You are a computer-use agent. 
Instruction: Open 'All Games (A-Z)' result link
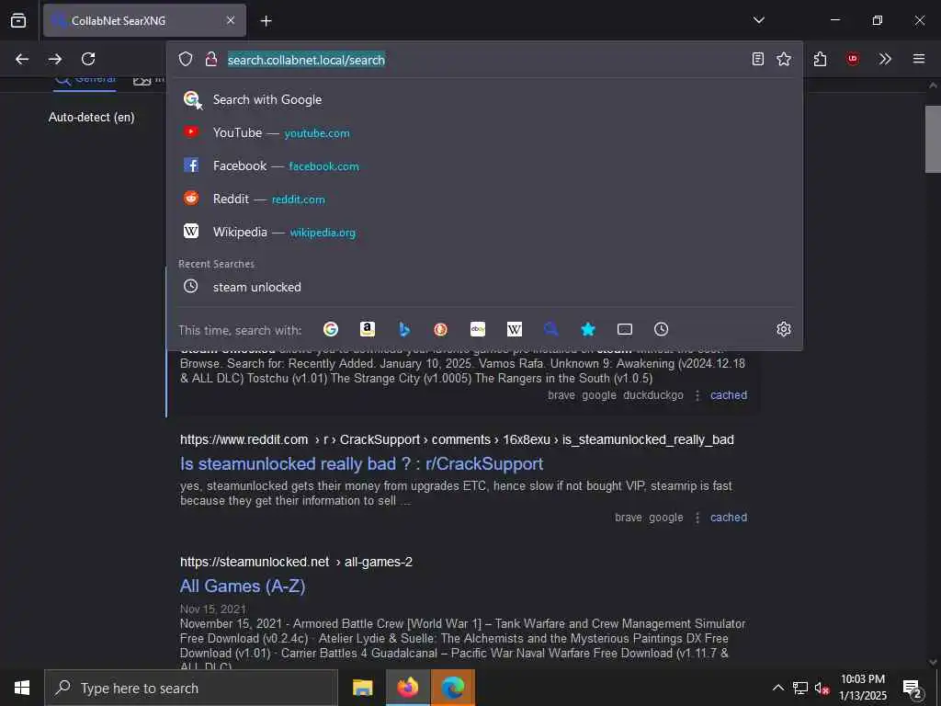pos(243,586)
